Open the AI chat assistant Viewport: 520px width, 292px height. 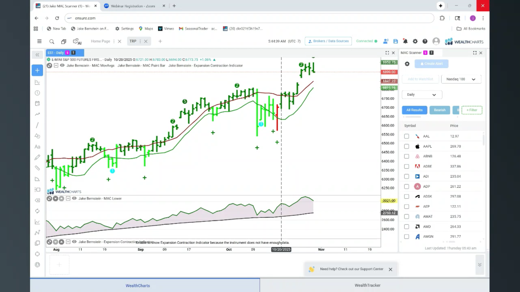(77, 42)
